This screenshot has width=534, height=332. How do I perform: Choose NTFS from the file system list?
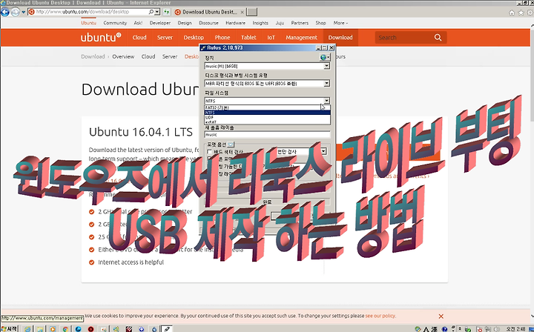point(267,112)
